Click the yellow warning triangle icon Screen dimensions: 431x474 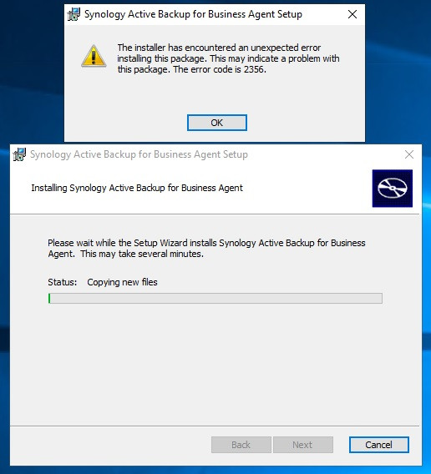(x=94, y=56)
